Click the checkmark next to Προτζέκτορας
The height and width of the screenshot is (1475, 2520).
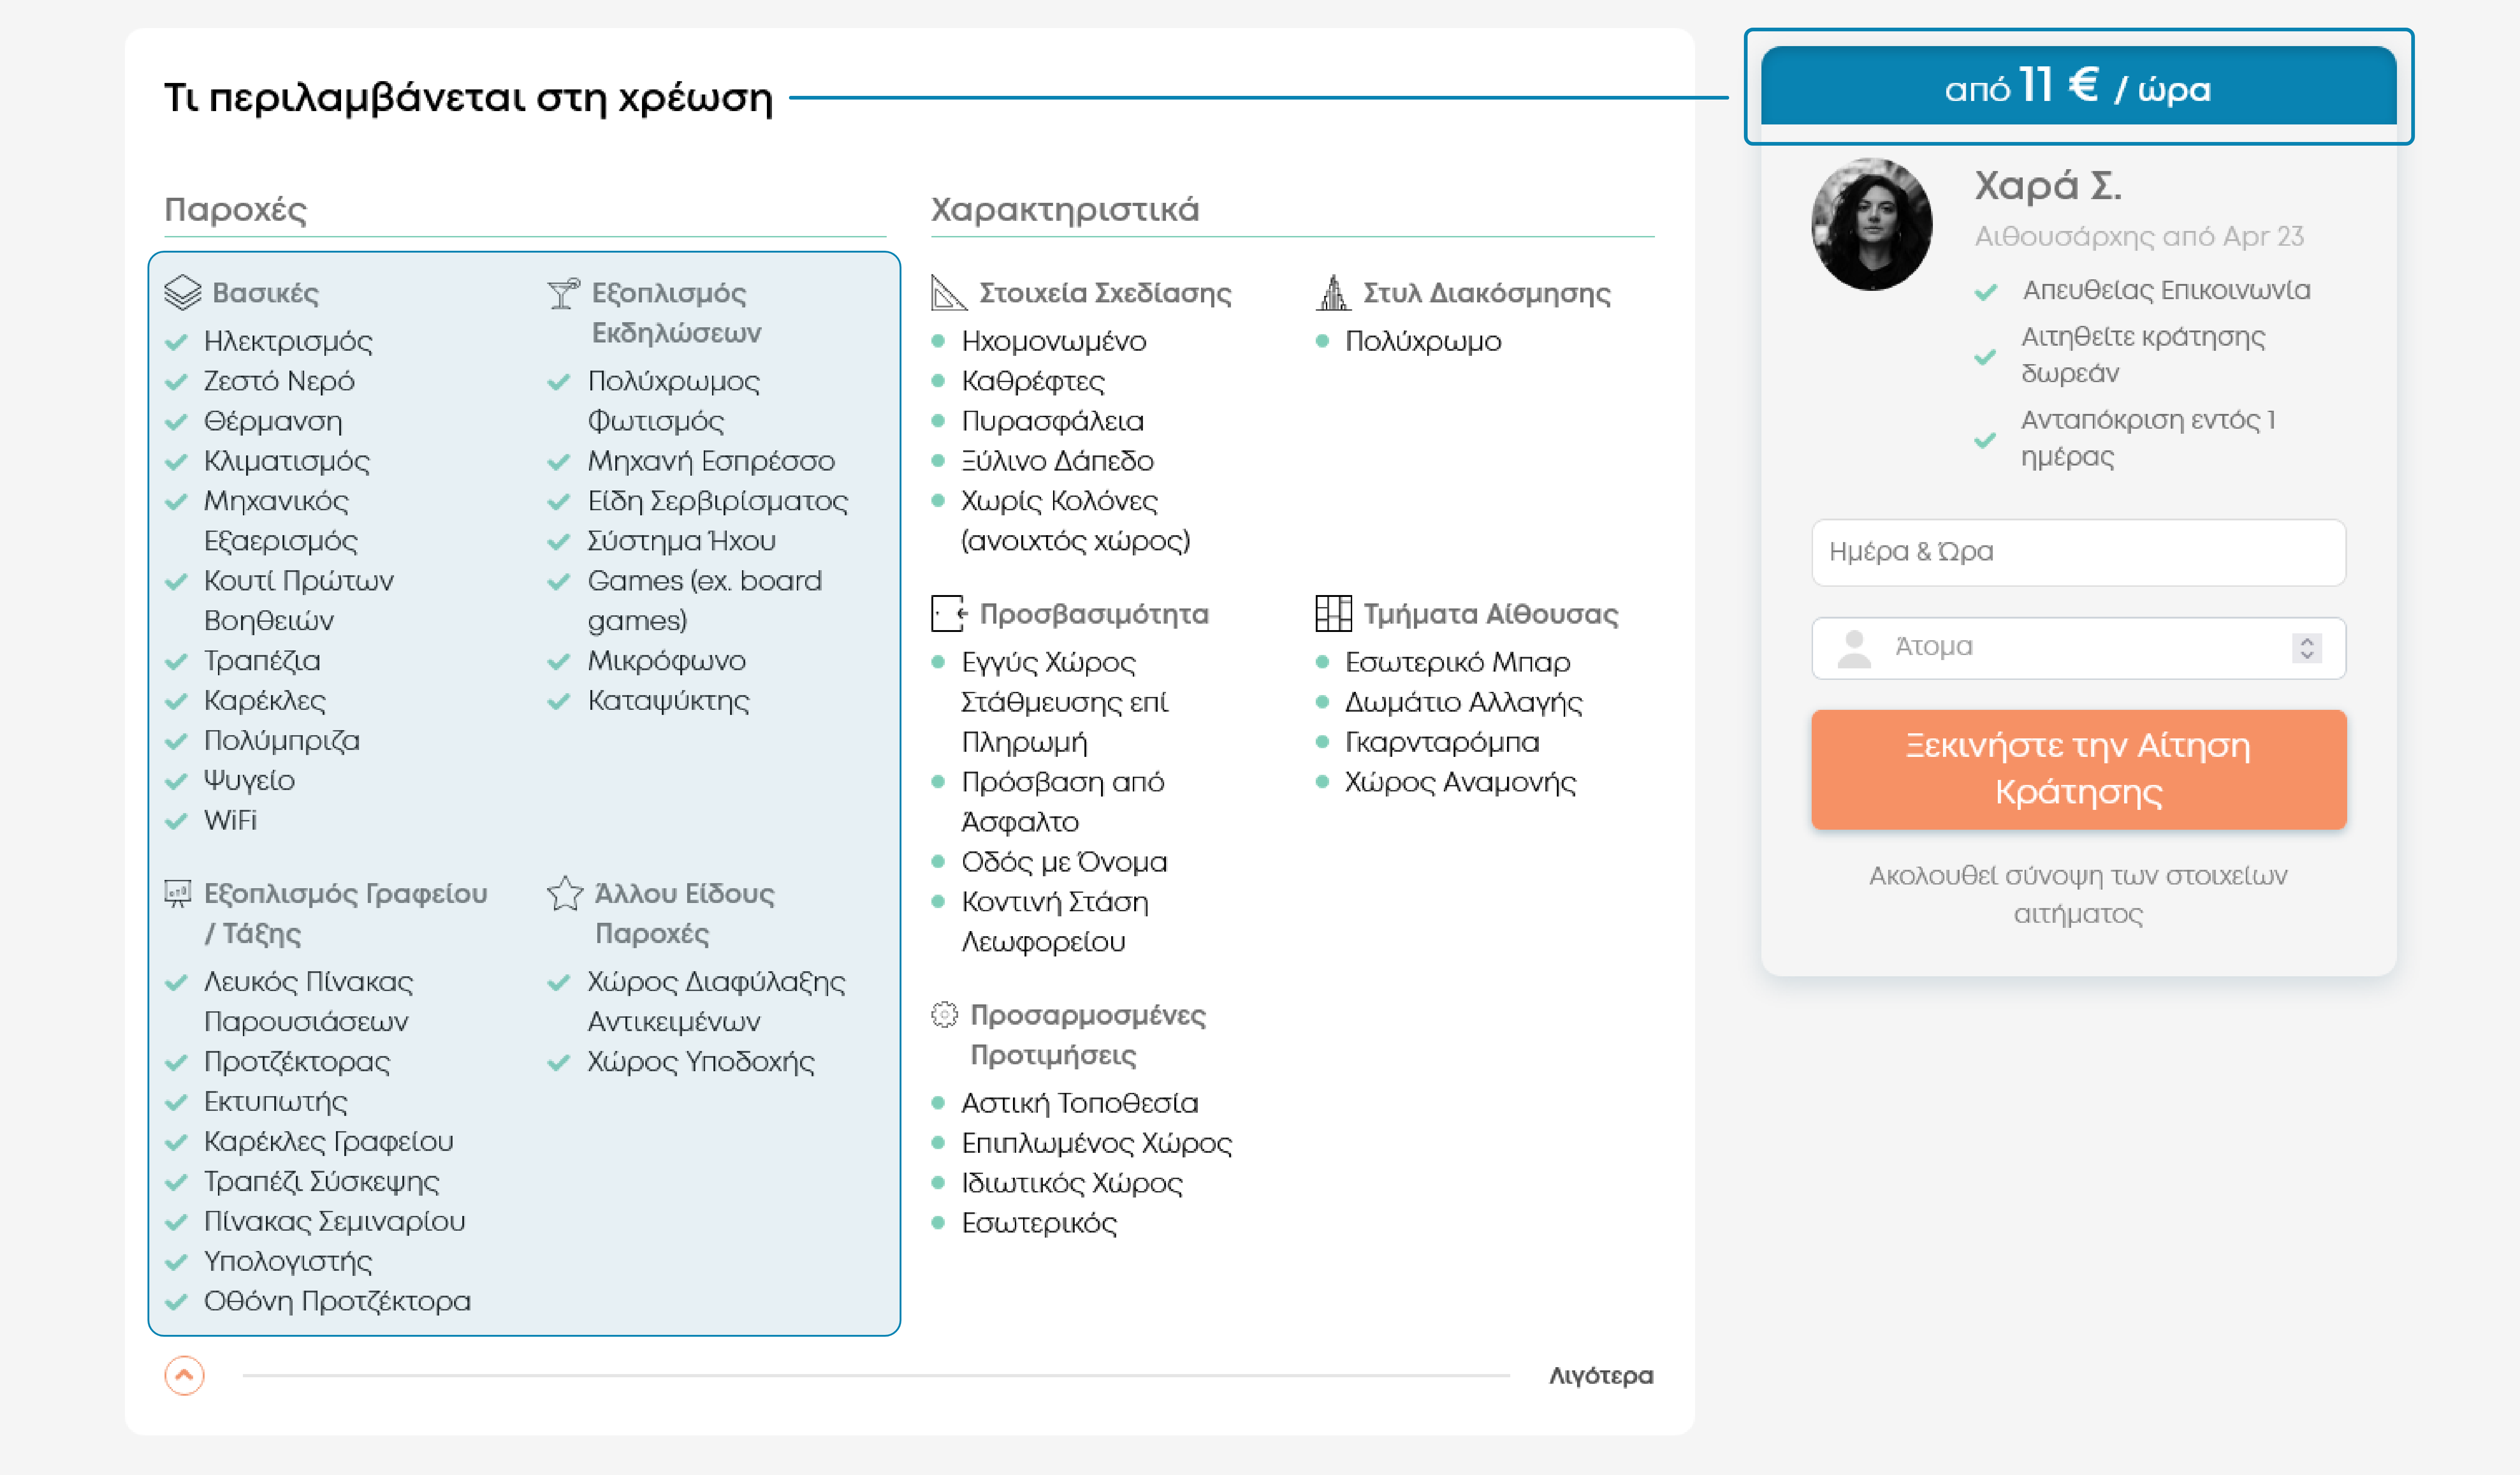pyautogui.click(x=177, y=1062)
